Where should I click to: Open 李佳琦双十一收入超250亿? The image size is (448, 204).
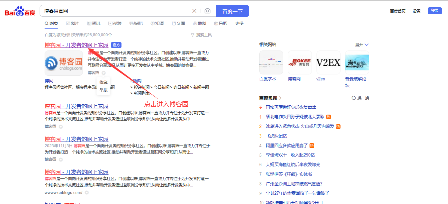coord(290,155)
